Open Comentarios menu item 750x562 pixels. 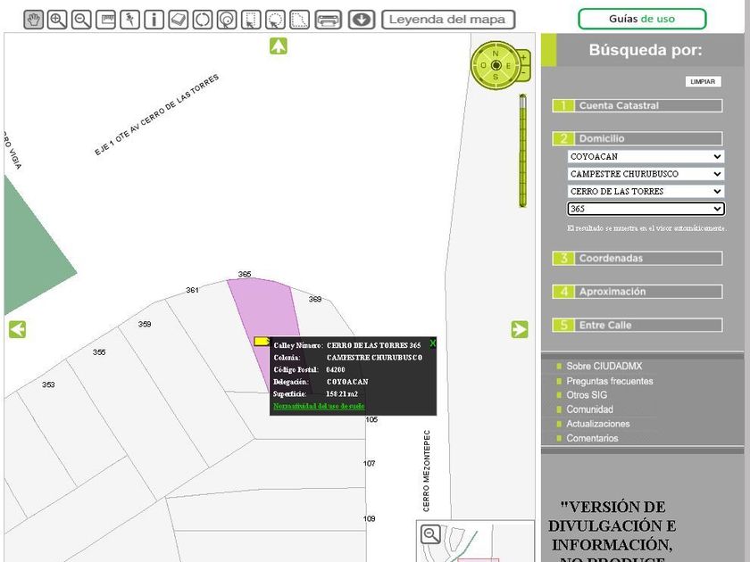tap(592, 438)
